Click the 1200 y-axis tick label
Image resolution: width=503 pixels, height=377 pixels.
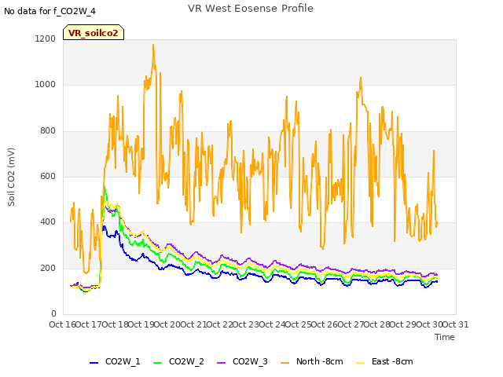[46, 38]
